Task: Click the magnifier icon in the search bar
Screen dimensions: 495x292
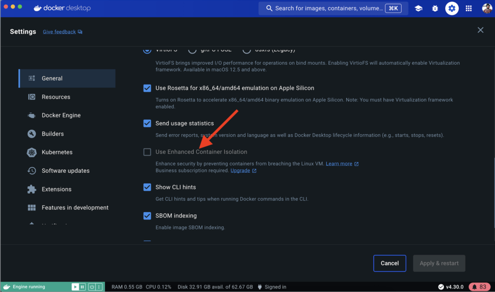Action: [x=269, y=8]
